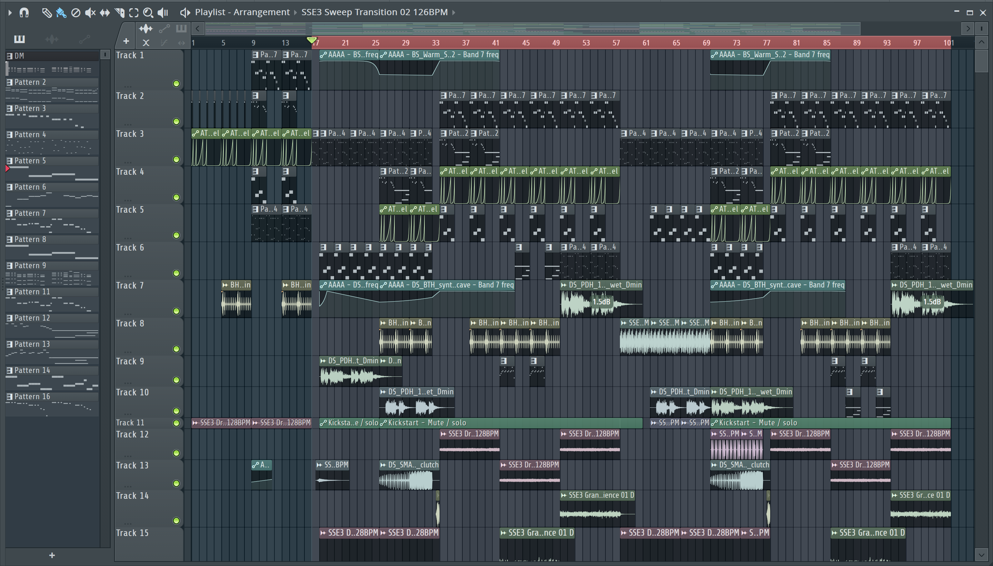Screen dimensions: 993x566
Task: Click the timeline overview scrollbar
Action: tap(533, 28)
